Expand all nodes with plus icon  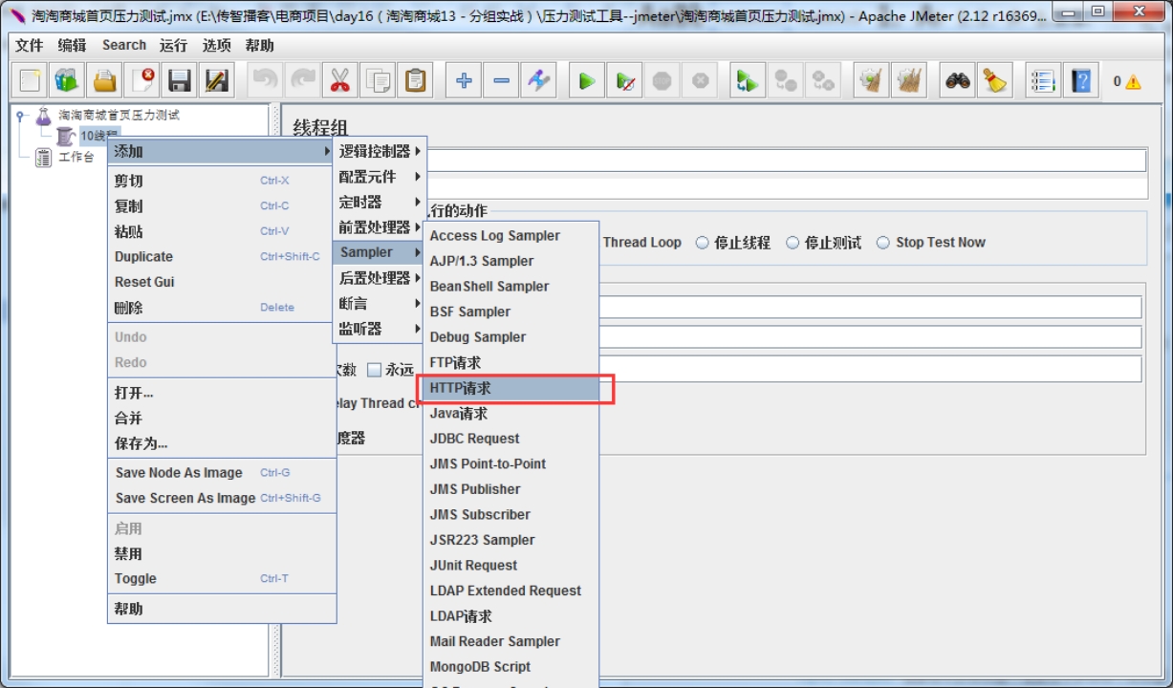pos(464,80)
